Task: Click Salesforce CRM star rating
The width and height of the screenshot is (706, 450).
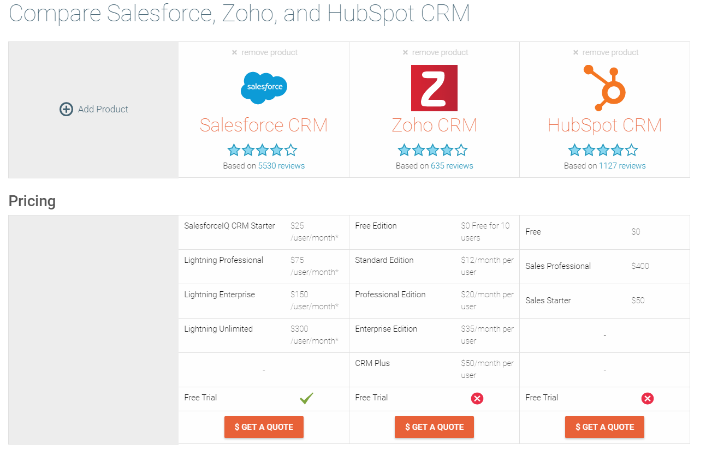Action: pyautogui.click(x=263, y=150)
